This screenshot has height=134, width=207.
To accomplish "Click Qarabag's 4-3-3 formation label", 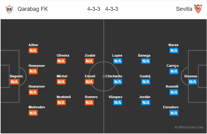I will pos(93,9).
